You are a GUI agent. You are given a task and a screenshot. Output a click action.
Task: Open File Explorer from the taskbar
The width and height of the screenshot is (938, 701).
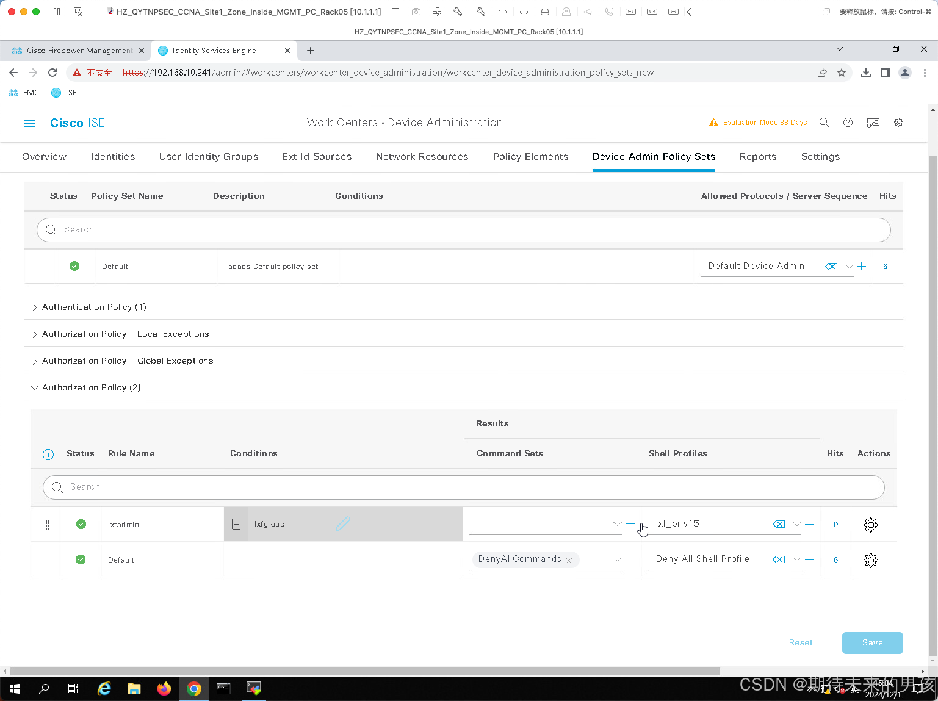(134, 689)
